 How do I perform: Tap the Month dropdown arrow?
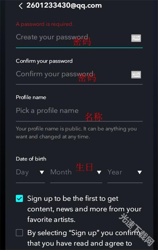pyautogui.click(x=99, y=172)
